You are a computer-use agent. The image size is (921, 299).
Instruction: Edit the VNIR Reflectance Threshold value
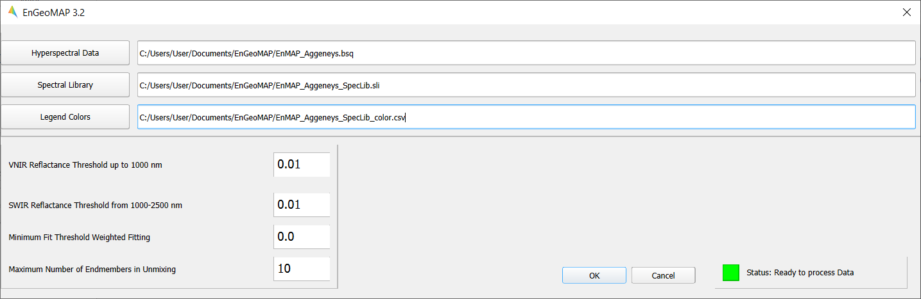[302, 165]
